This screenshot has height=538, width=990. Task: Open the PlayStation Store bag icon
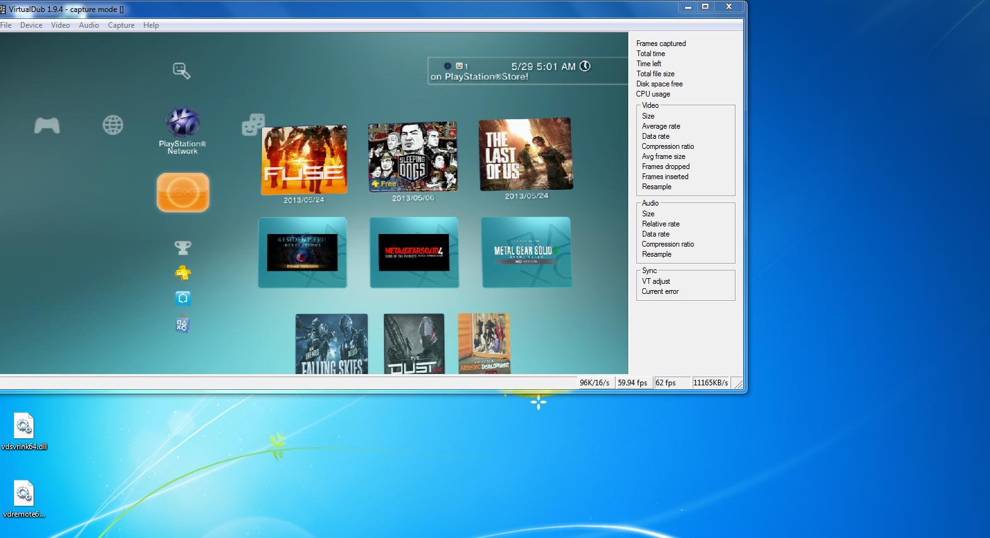[182, 324]
